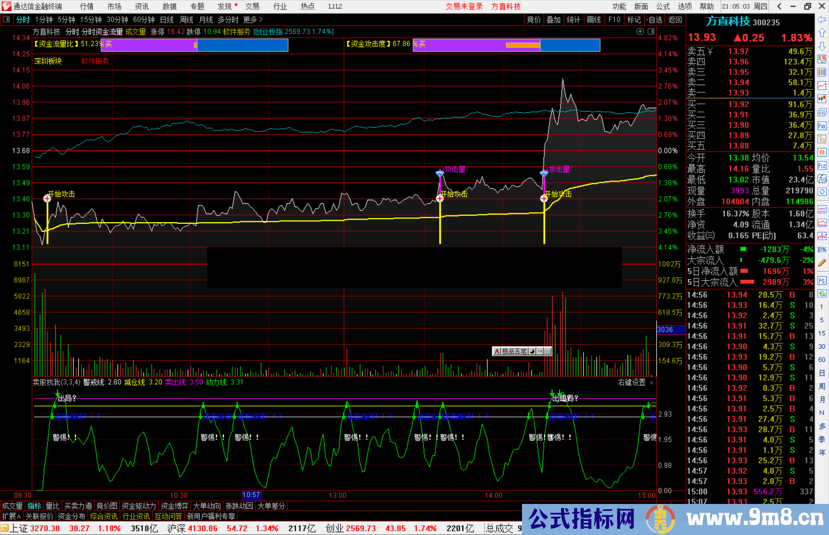Click the back arrow icon in right sidebar
This screenshot has width=829, height=535.
click(x=821, y=20)
